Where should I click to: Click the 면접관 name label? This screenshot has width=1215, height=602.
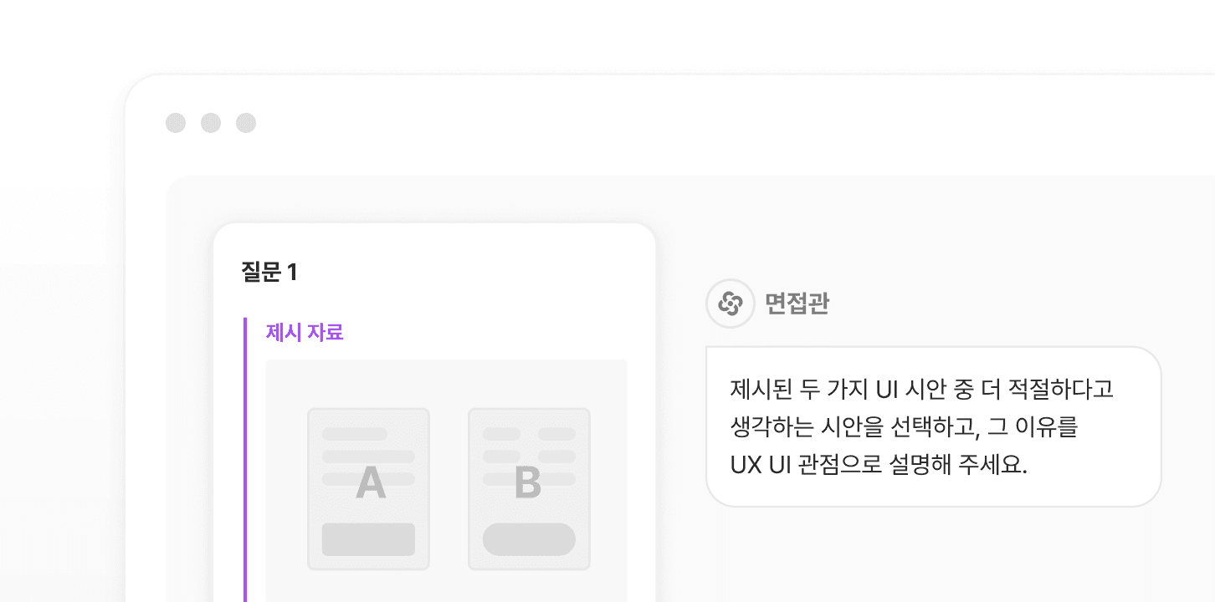pyautogui.click(x=797, y=303)
